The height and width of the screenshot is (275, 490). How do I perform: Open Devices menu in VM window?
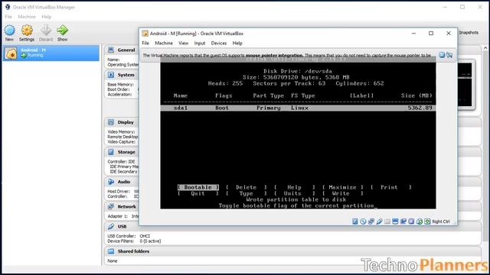pyautogui.click(x=219, y=43)
